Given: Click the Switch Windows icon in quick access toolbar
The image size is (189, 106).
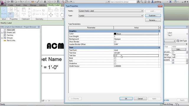Looking at the screenshot, I should (x=67, y=2).
